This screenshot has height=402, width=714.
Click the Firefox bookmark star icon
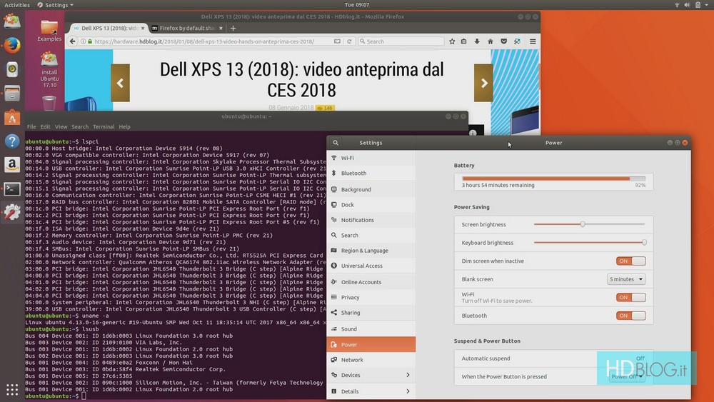click(452, 41)
